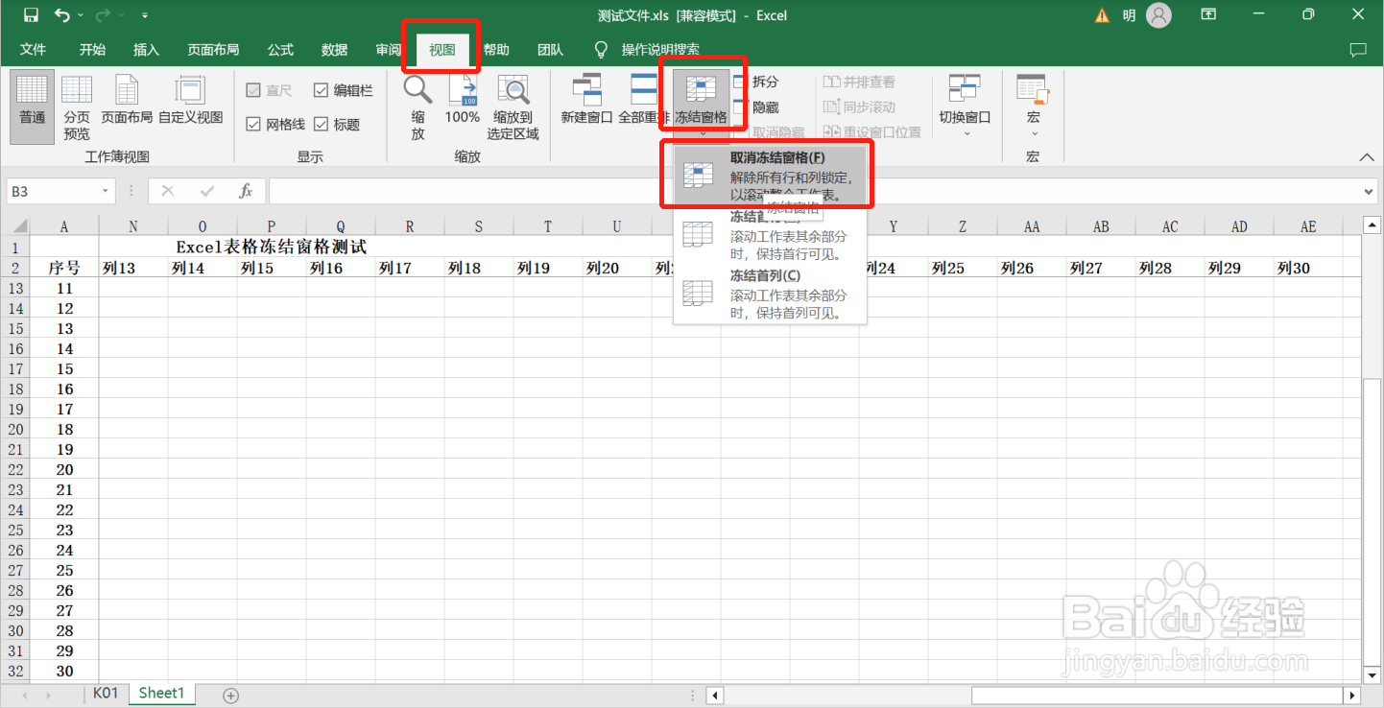The height and width of the screenshot is (708, 1384).
Task: Click 全部重排 arrange windows
Action: tap(643, 101)
